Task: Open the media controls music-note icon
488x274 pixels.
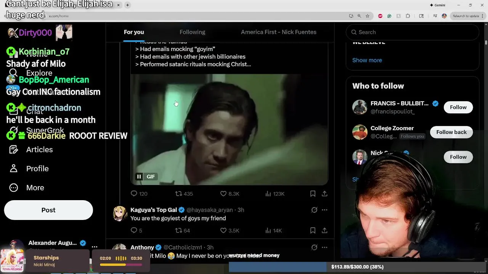Action: point(435,16)
